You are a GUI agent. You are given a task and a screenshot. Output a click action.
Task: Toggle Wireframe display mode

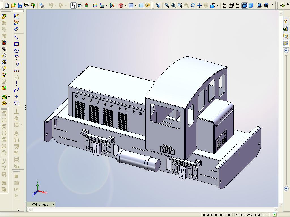pos(225,5)
